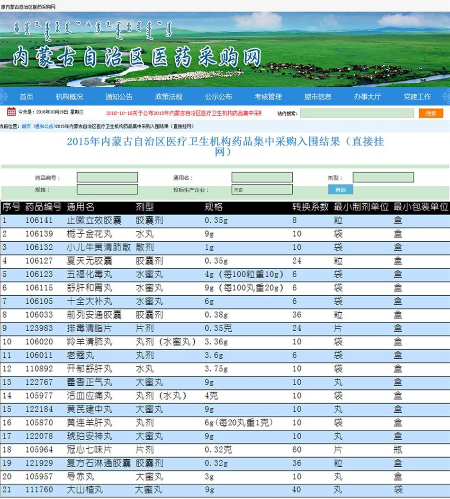Navigate to 考核管理 section
Screen dimensions: 450x499
(268, 97)
